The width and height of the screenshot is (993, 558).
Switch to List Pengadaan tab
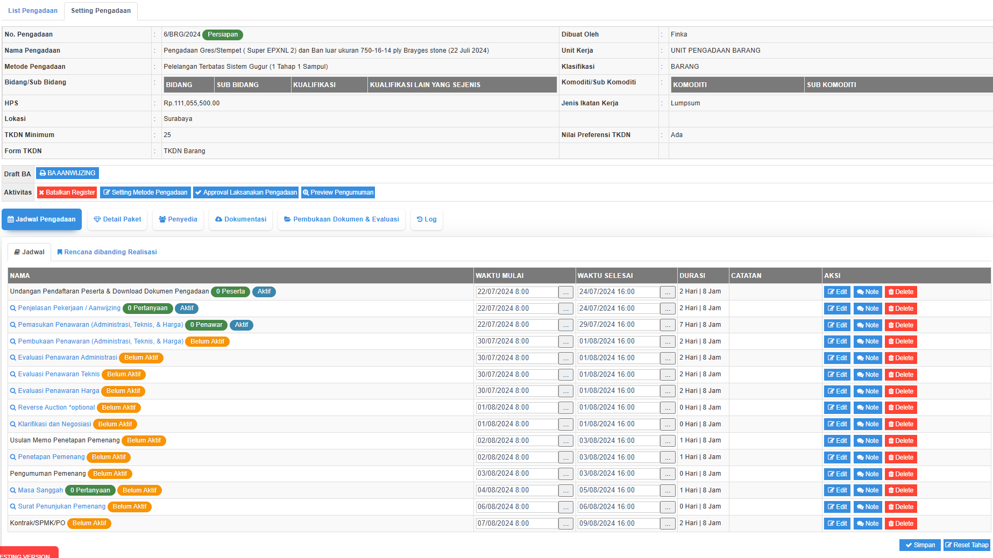(x=33, y=11)
